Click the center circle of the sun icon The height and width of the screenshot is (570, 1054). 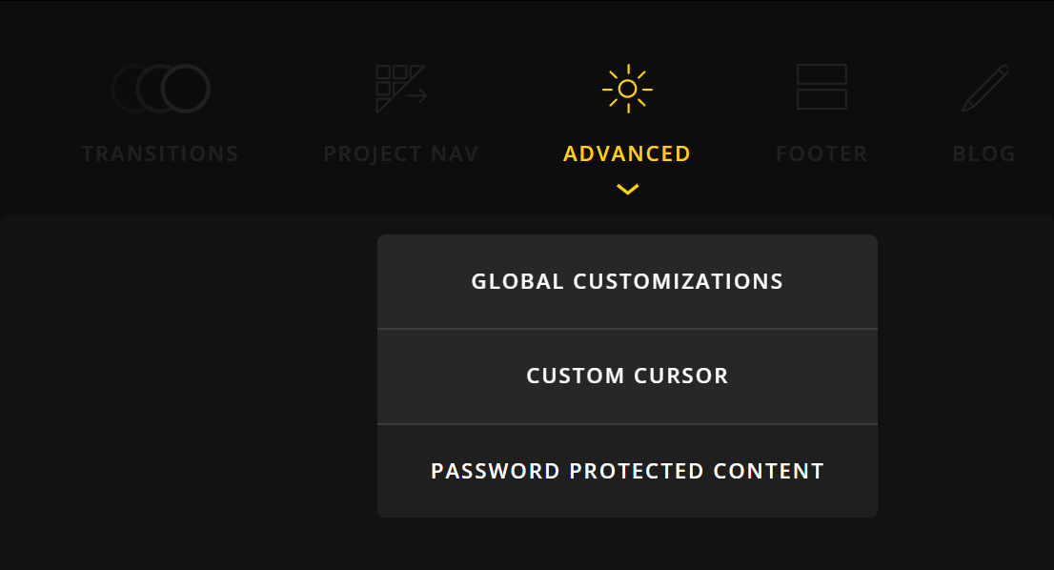click(x=627, y=89)
